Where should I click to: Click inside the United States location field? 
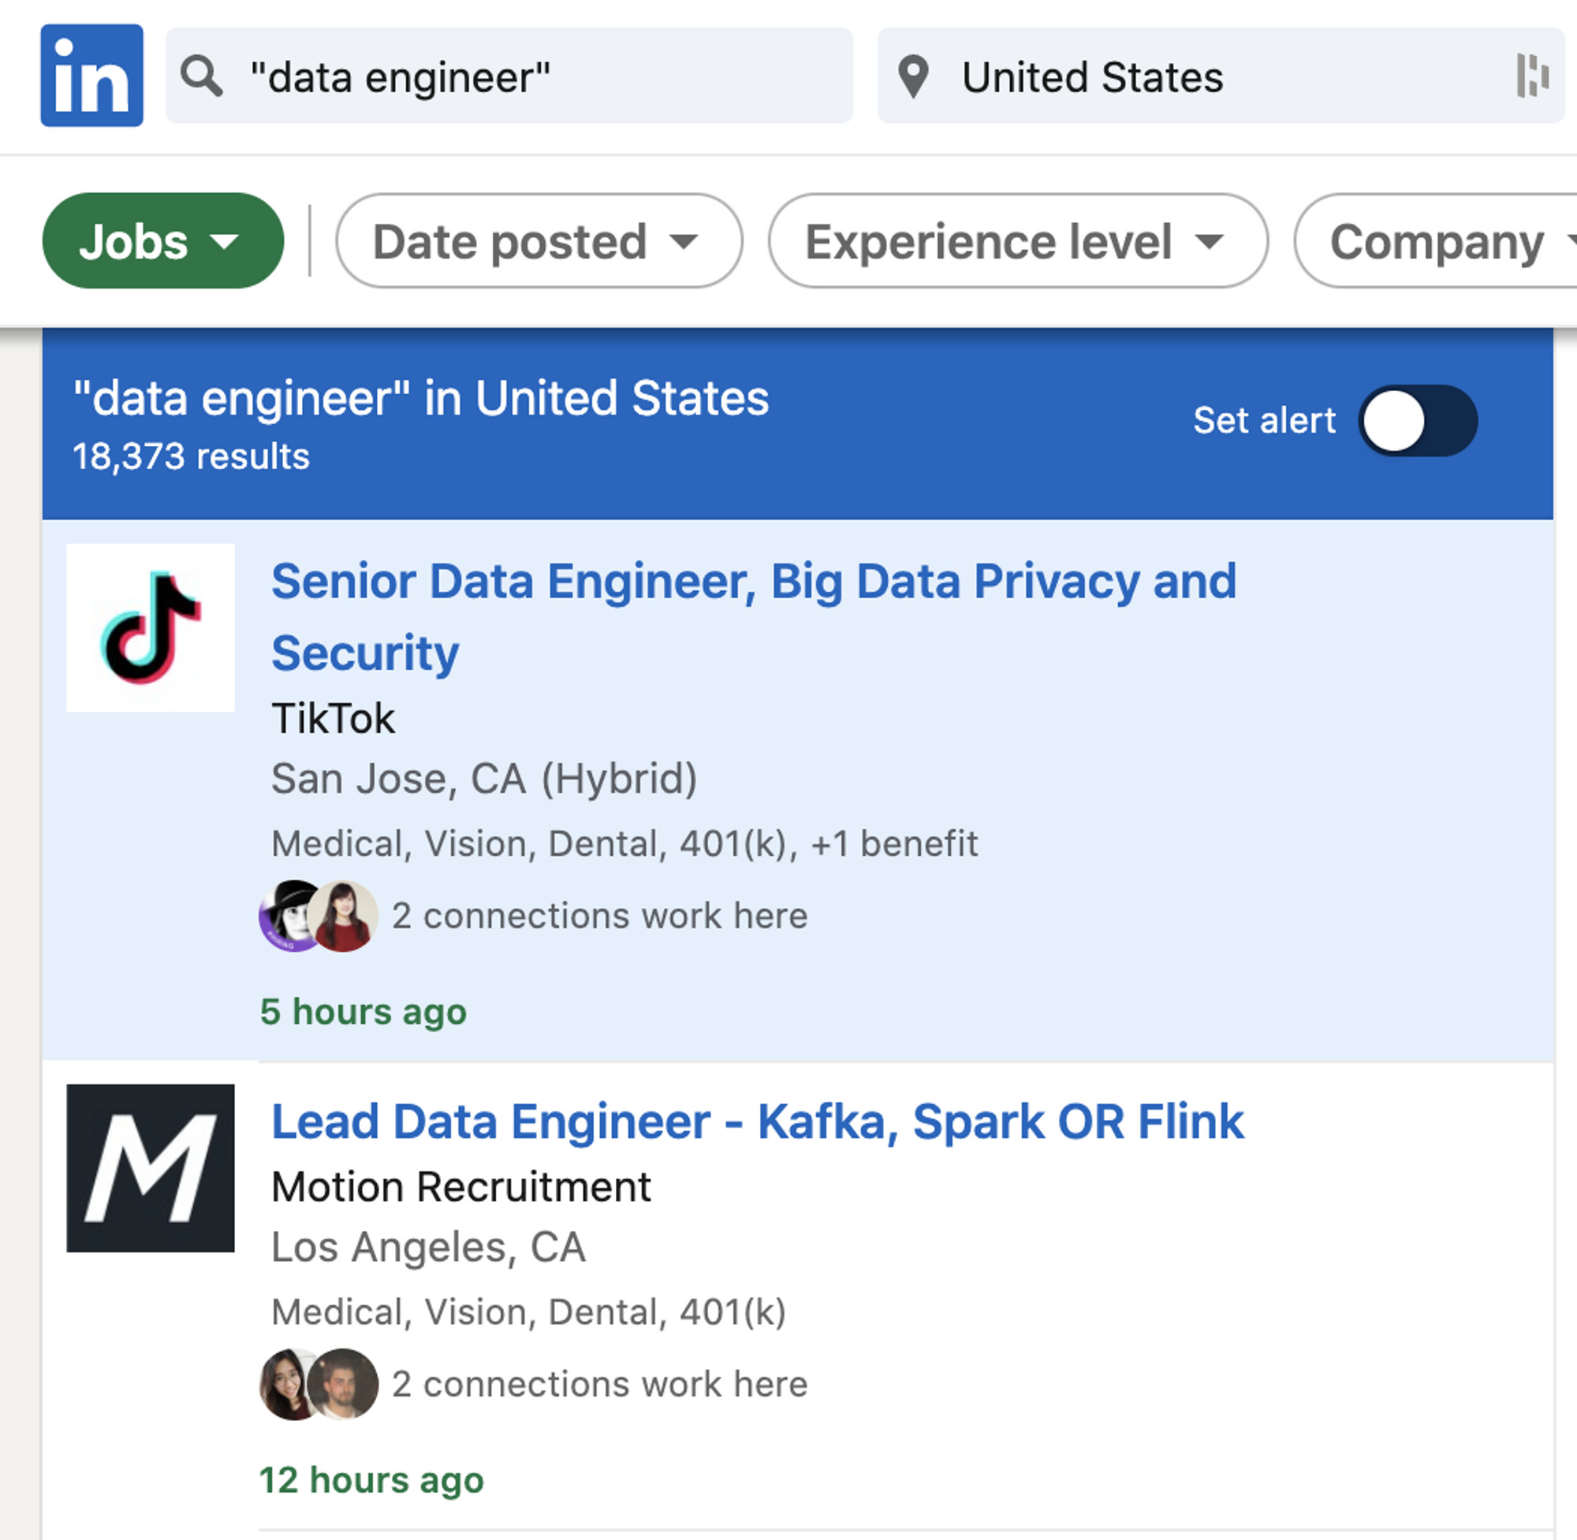pyautogui.click(x=1133, y=75)
